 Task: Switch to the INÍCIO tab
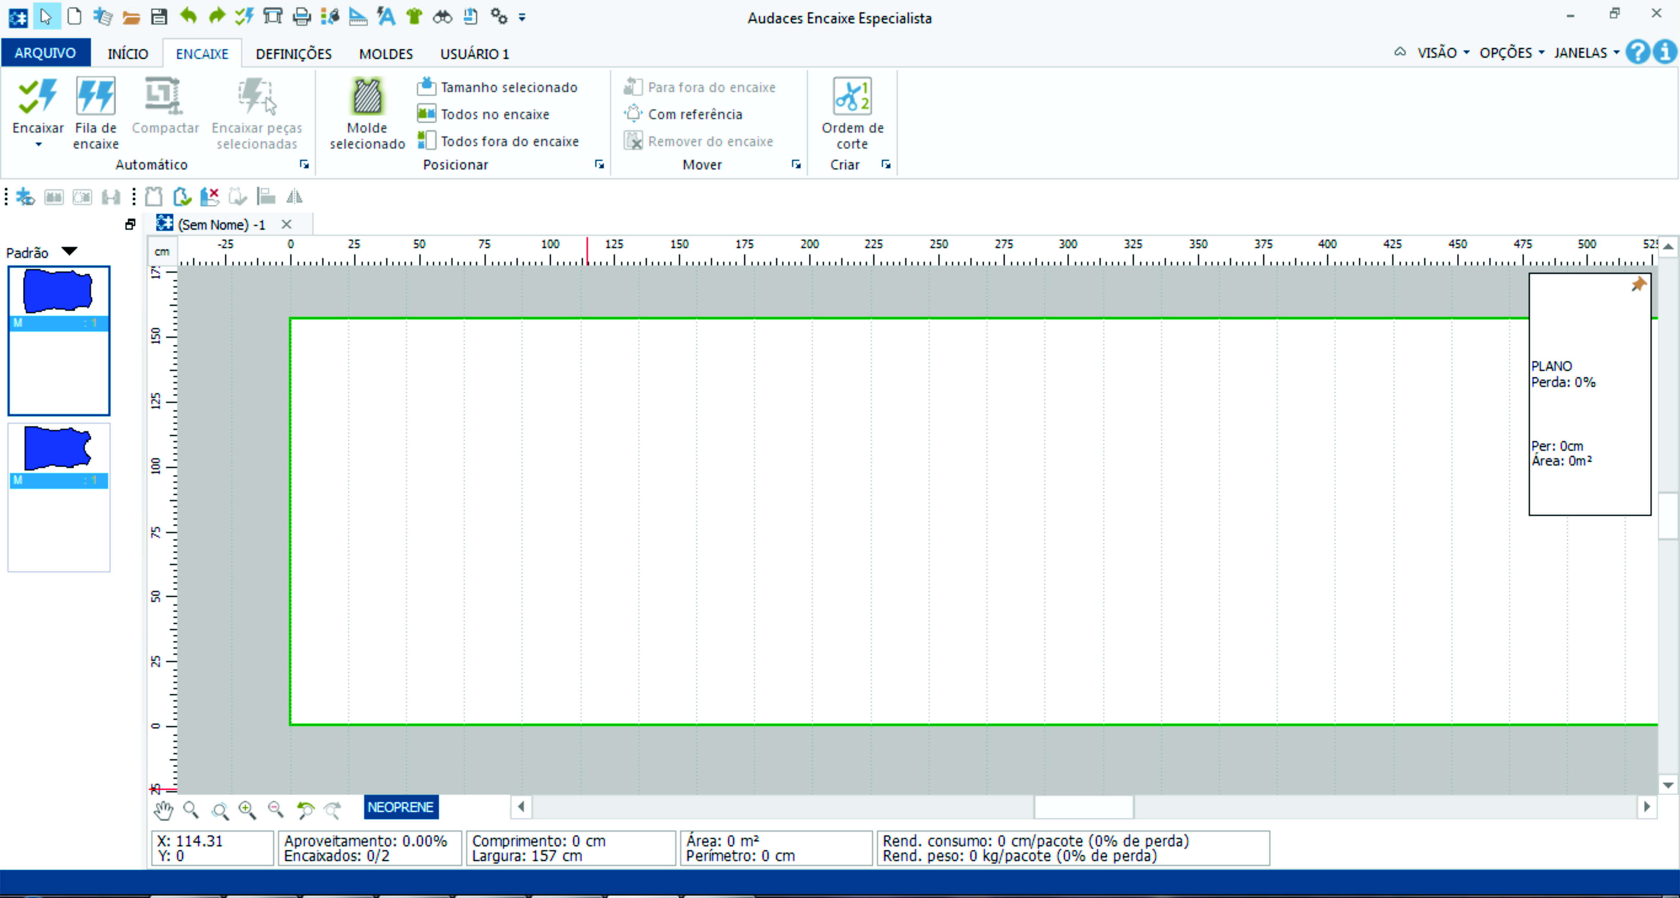coord(128,53)
